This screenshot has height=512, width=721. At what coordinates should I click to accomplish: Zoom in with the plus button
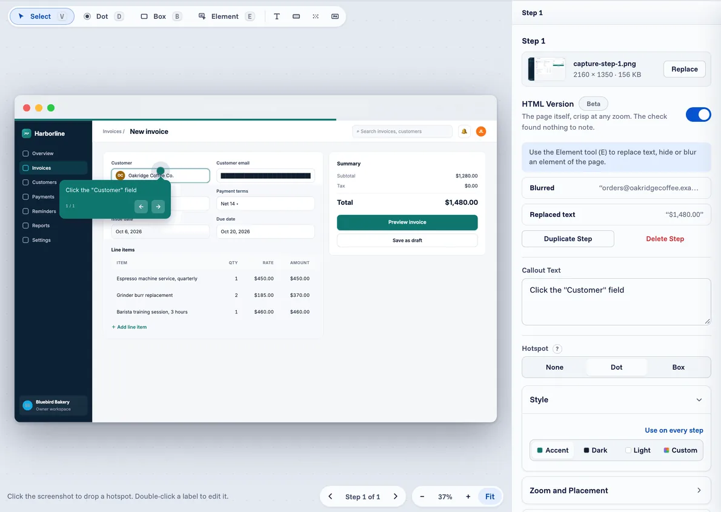(468, 497)
